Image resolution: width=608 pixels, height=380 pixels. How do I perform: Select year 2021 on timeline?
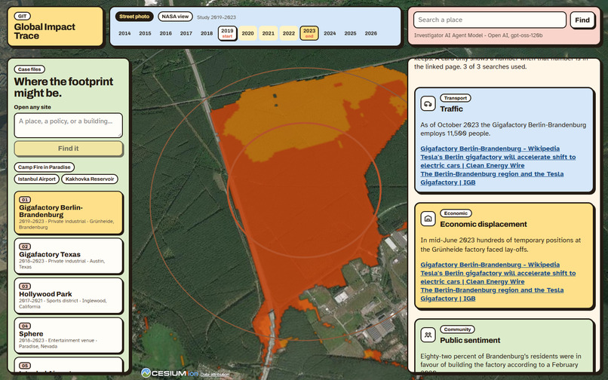pos(268,33)
